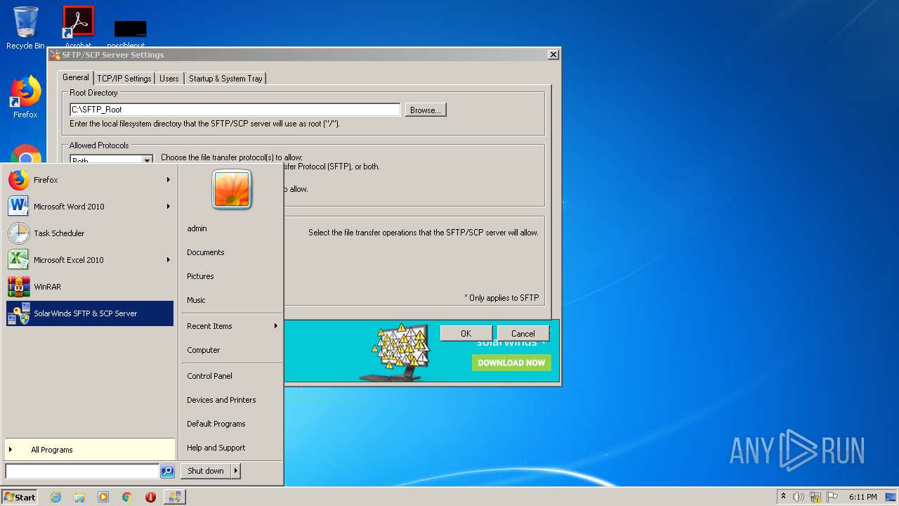
Task: Close SFTP/SCP Server Settings window
Action: pos(553,55)
